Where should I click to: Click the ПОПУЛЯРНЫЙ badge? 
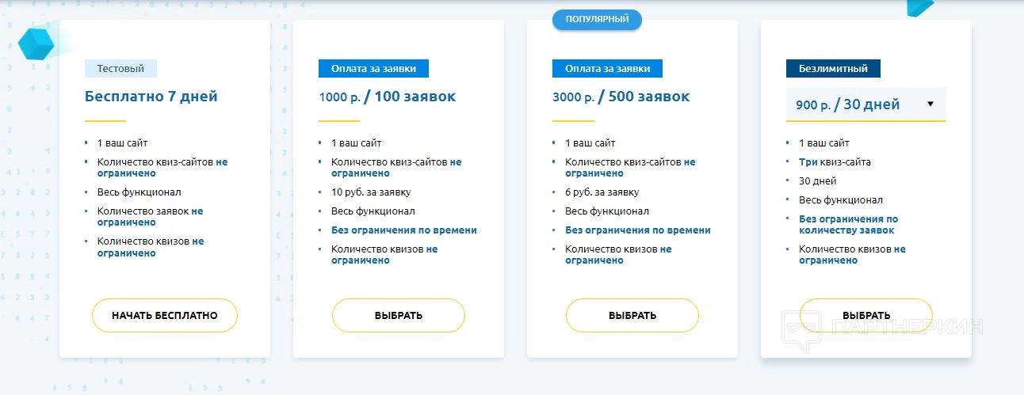pyautogui.click(x=597, y=19)
